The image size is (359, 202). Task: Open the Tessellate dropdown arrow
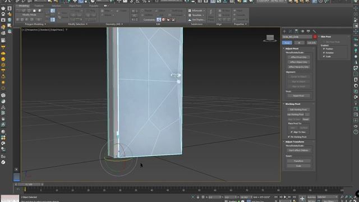click(x=203, y=15)
